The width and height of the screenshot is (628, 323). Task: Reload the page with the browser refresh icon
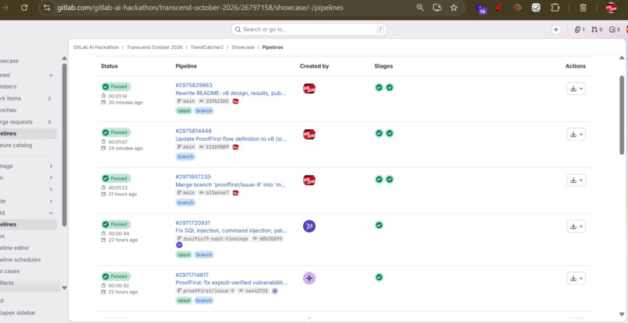point(24,8)
